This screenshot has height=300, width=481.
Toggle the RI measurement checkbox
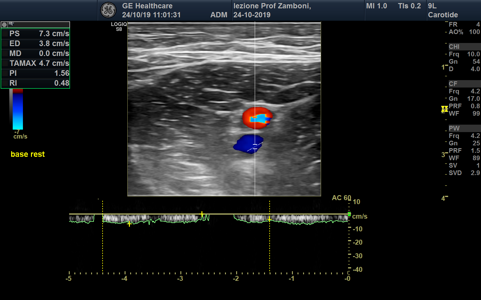[5, 83]
